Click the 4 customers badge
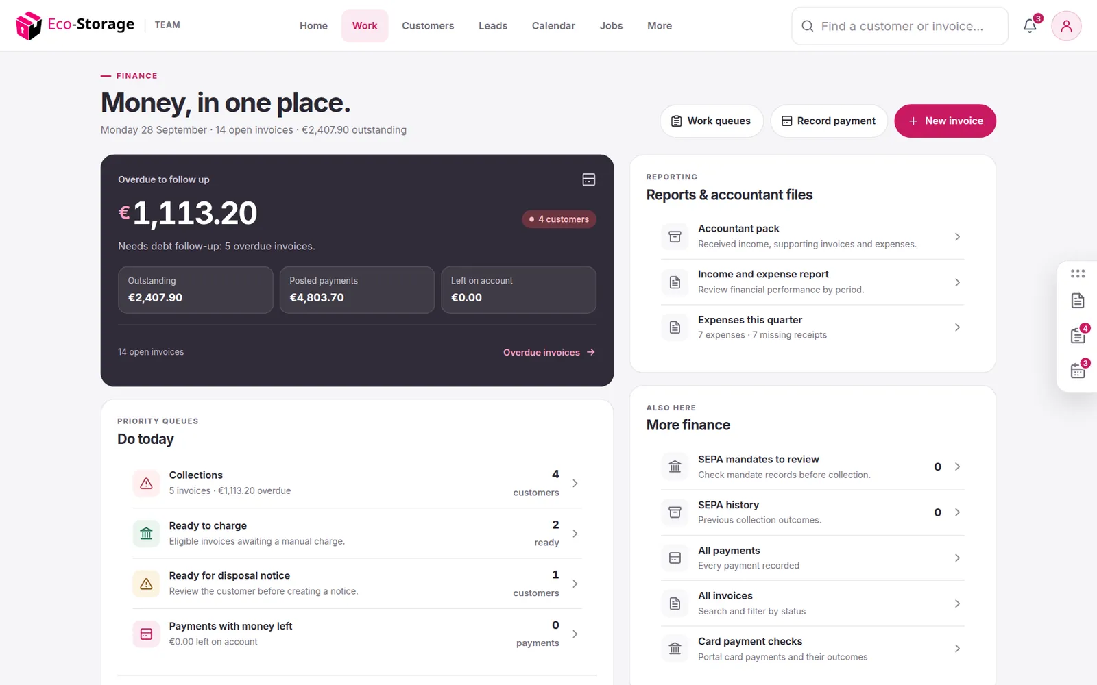1097x685 pixels. (x=559, y=219)
